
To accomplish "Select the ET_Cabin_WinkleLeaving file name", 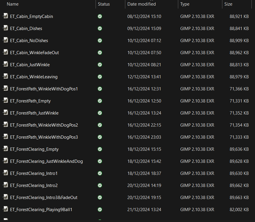I will pyautogui.click(x=34, y=77).
